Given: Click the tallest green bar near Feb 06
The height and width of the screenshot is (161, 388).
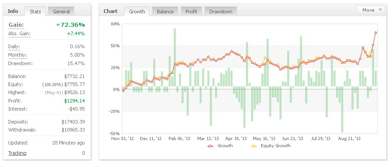Looking at the screenshot, I should click(175, 58).
